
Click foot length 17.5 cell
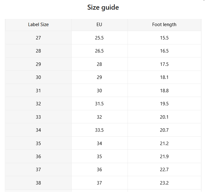(x=164, y=64)
